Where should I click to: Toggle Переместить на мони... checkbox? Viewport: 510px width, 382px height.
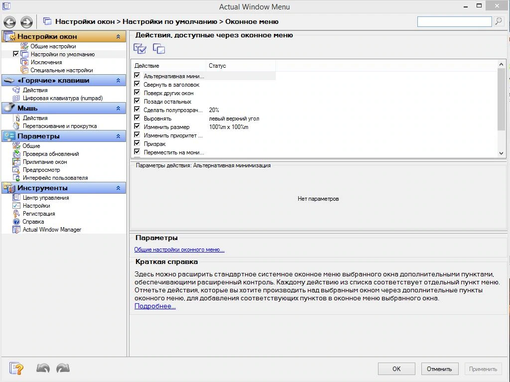[x=137, y=151]
